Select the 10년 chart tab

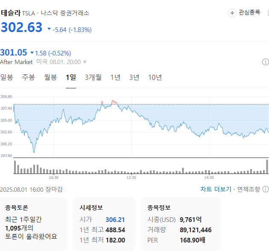155,77
